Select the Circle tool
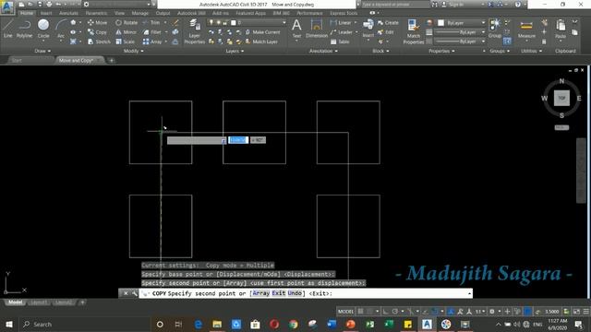Screen dimensions: 591x332 pyautogui.click(x=43, y=29)
